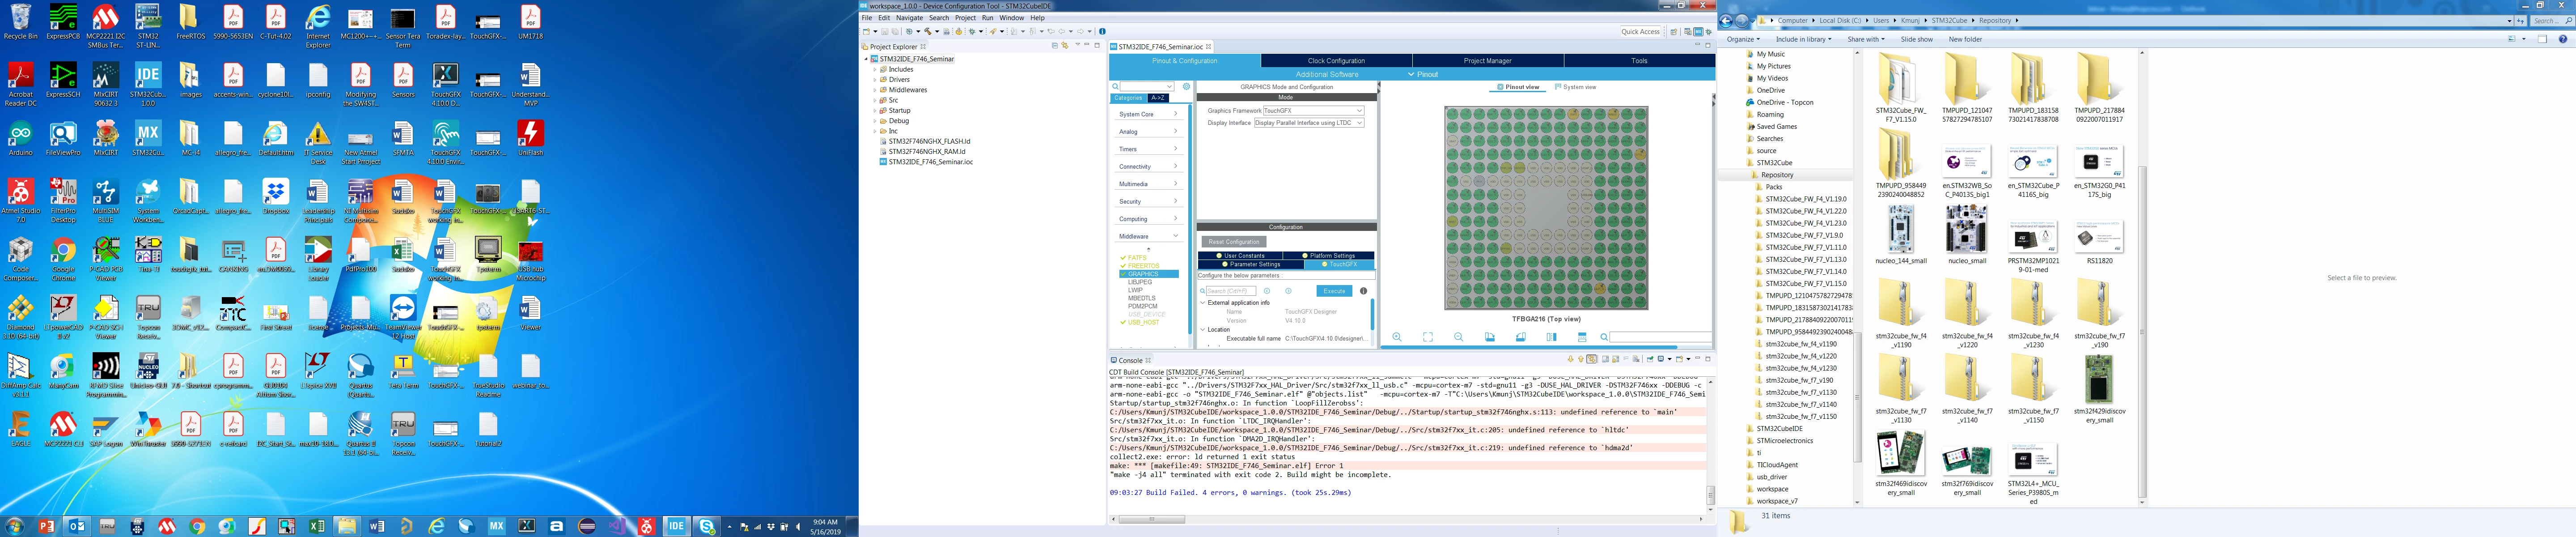Select the Parameter Settings radio tab

tap(1250, 265)
